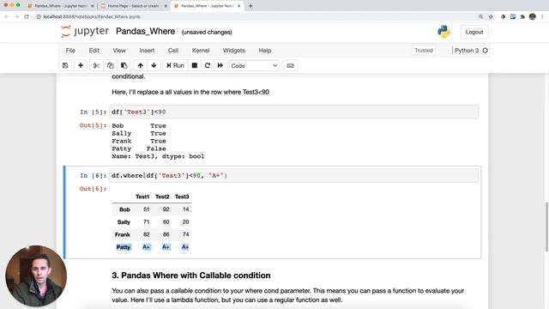The height and width of the screenshot is (309, 549).
Task: Click the presenter webcam thumbnail
Action: 36,276
